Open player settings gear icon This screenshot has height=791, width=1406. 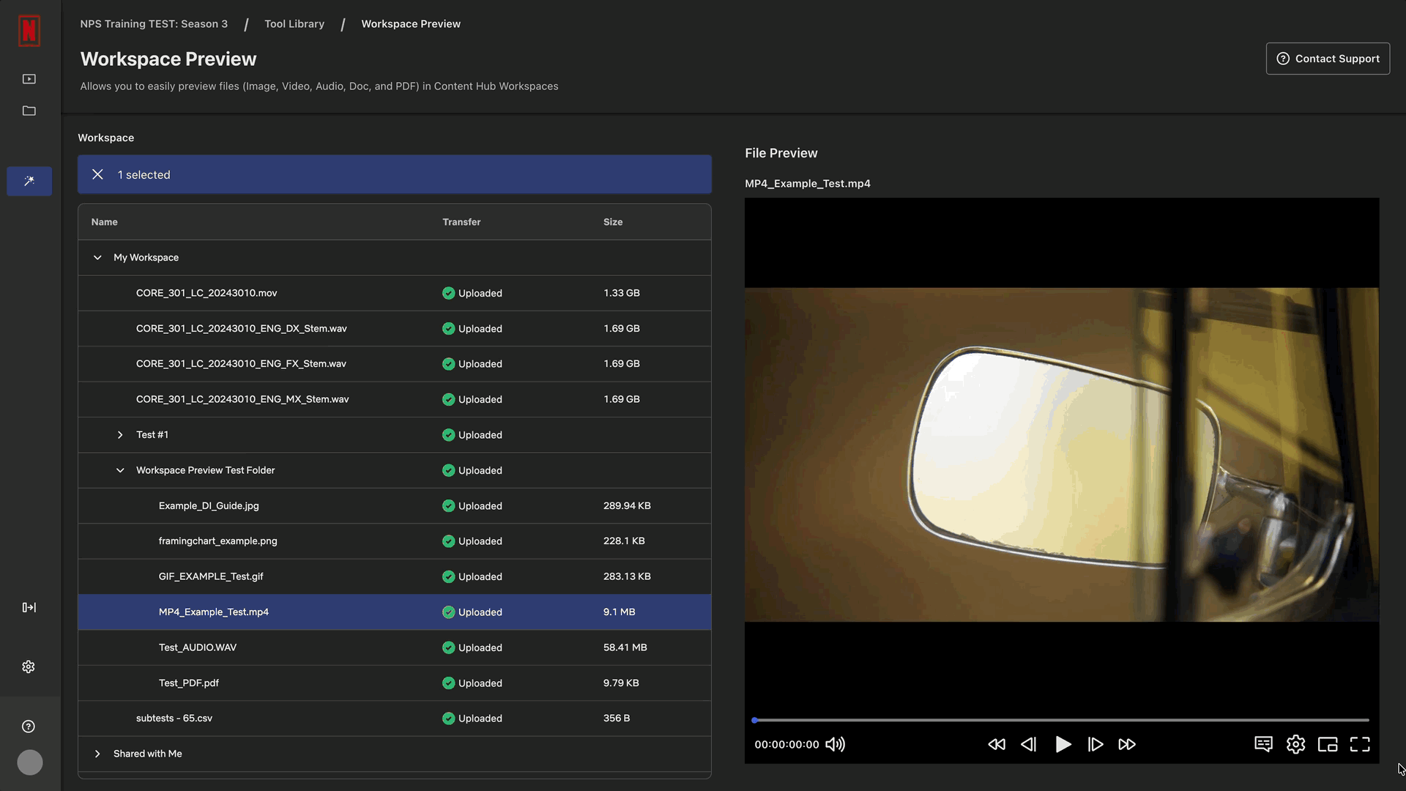pyautogui.click(x=1295, y=744)
